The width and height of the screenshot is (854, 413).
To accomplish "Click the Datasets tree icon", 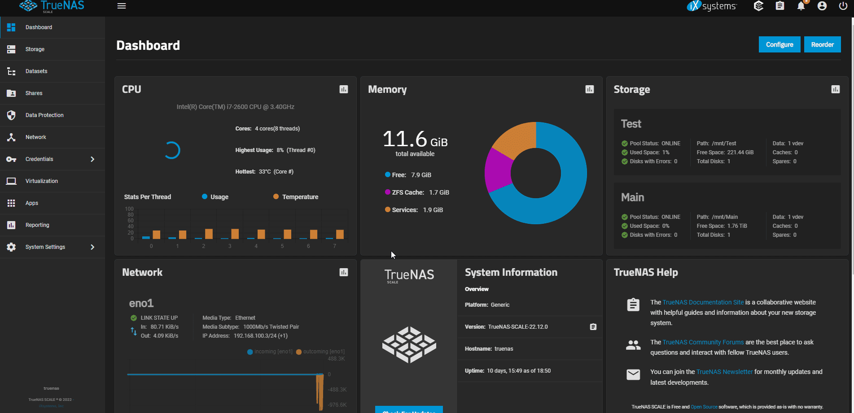I will [11, 71].
